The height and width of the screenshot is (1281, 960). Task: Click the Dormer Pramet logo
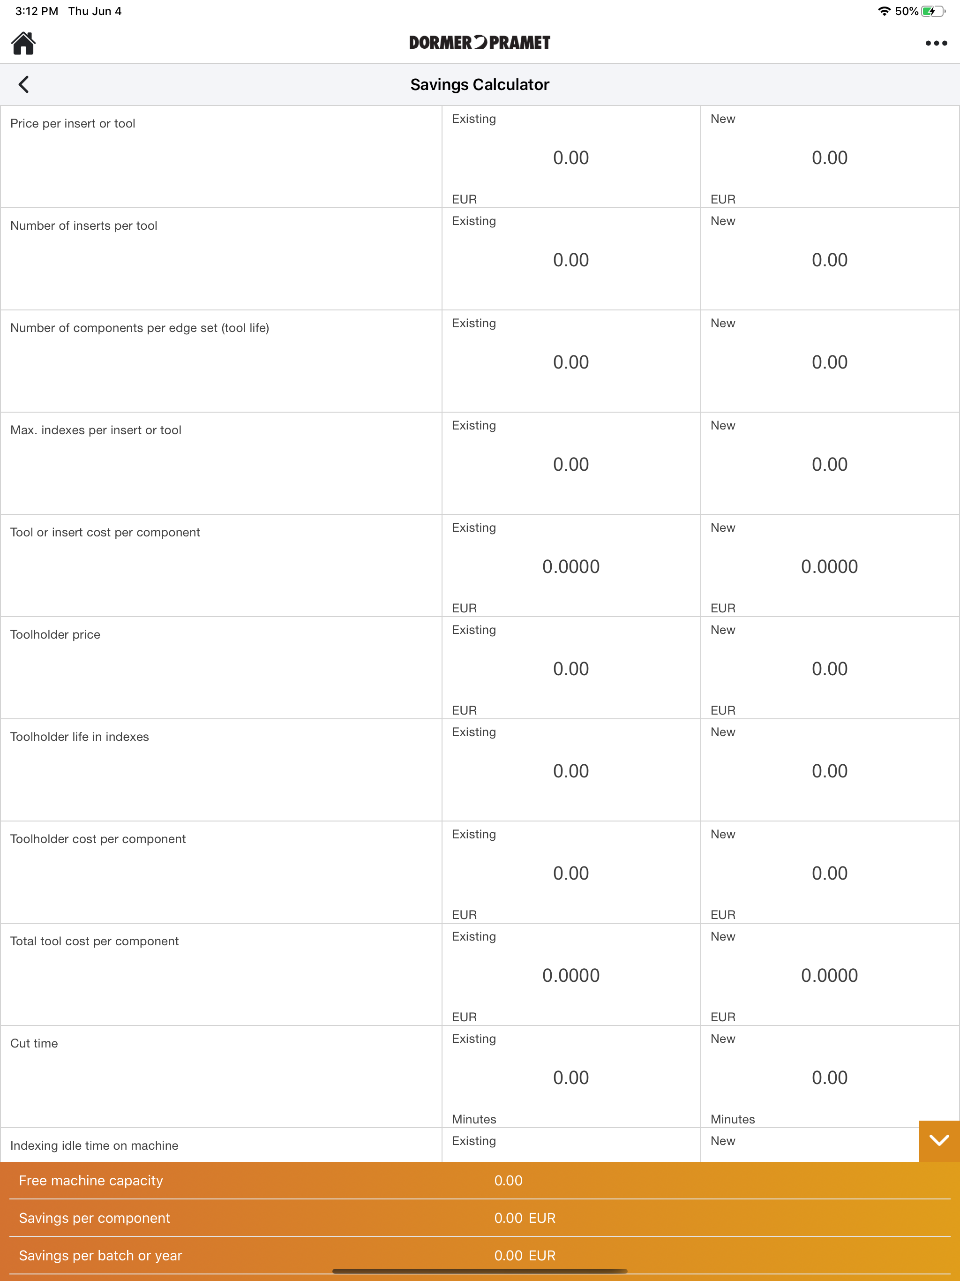(x=480, y=42)
